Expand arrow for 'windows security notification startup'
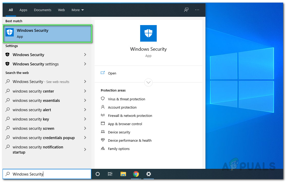The height and width of the screenshot is (182, 286). pyautogui.click(x=85, y=149)
